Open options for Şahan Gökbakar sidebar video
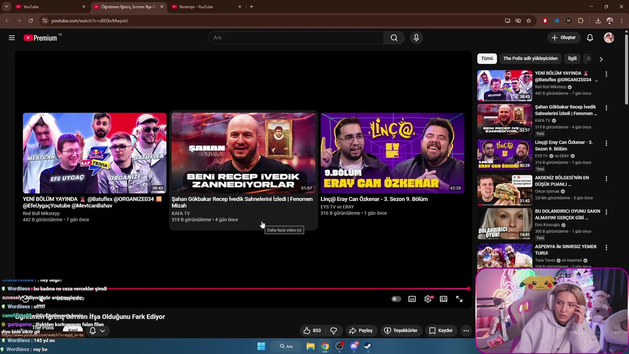This screenshot has height=354, width=629. 606,108
